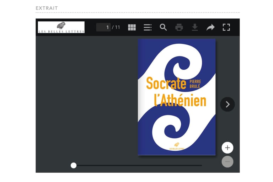
Task: Click the magnifier search icon
Action: click(x=163, y=27)
